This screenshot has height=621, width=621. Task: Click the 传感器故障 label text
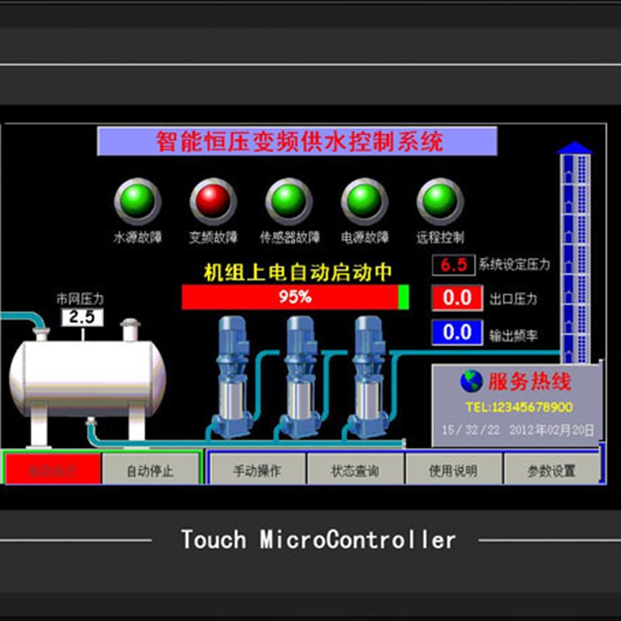290,238
